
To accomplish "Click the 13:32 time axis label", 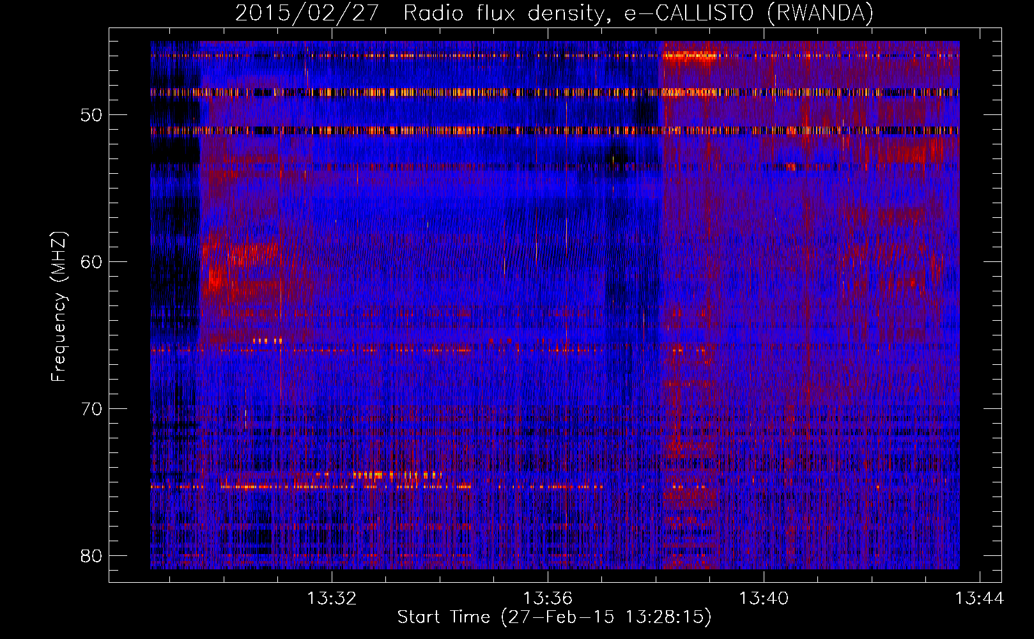I will tap(332, 599).
